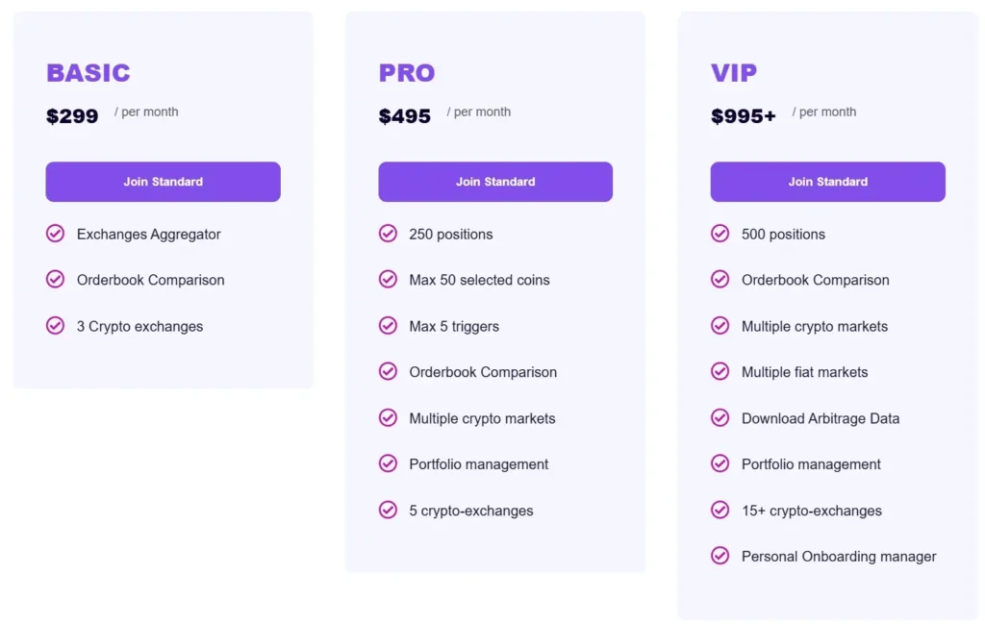Tap check icon next to Download Arbitrage Data
The image size is (985, 624).
click(720, 418)
